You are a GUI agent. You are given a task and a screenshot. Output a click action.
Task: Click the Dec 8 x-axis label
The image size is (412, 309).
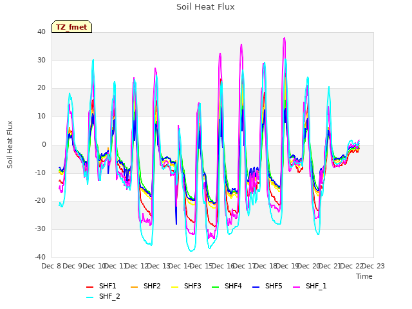[51, 266]
